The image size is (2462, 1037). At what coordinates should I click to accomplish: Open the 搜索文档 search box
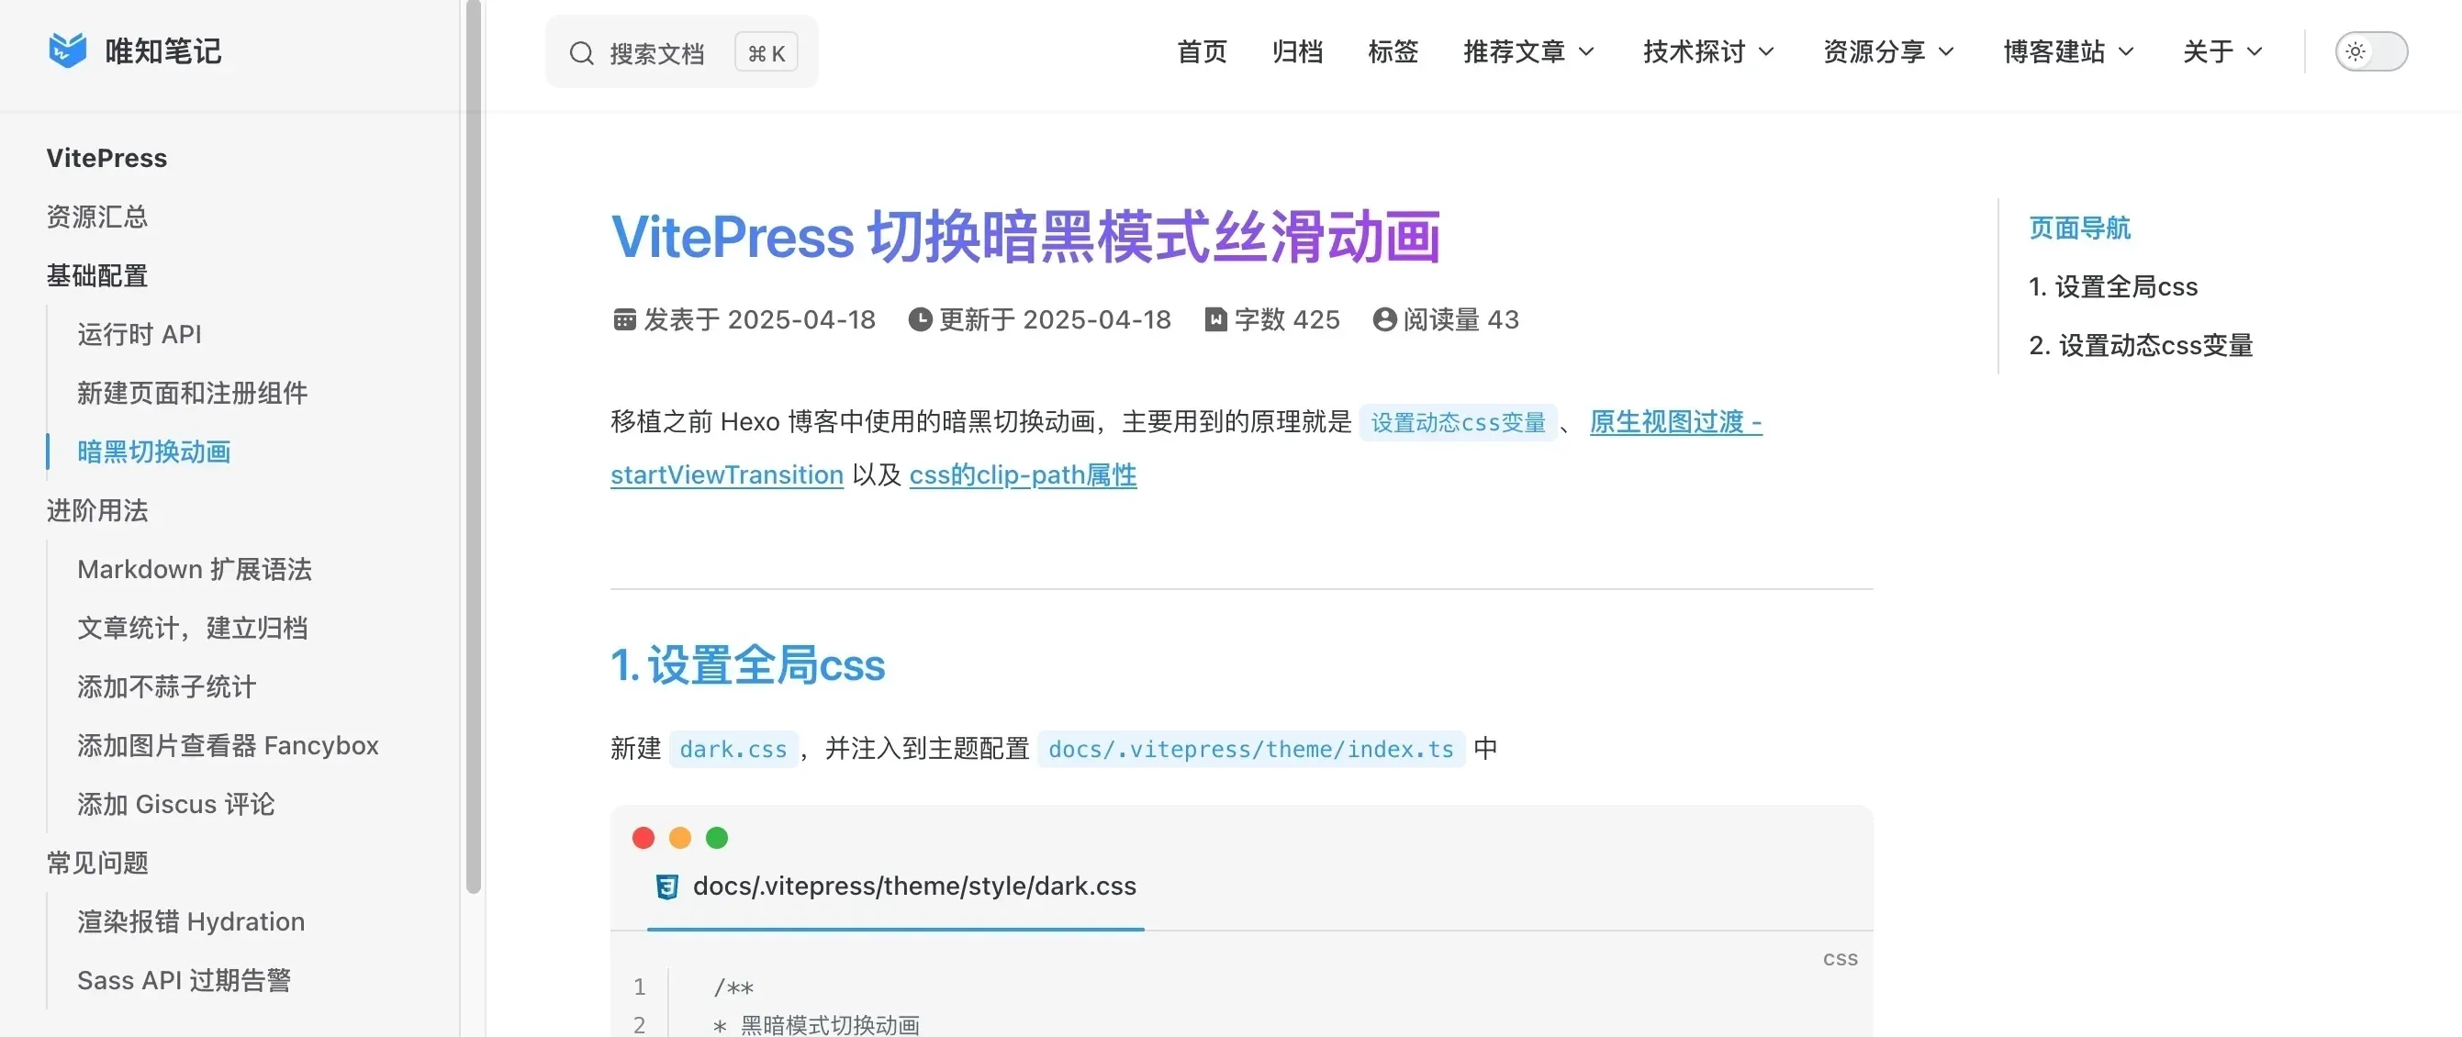click(681, 51)
